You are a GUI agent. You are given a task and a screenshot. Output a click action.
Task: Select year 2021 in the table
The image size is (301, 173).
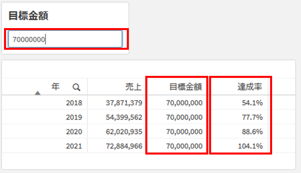click(x=74, y=146)
